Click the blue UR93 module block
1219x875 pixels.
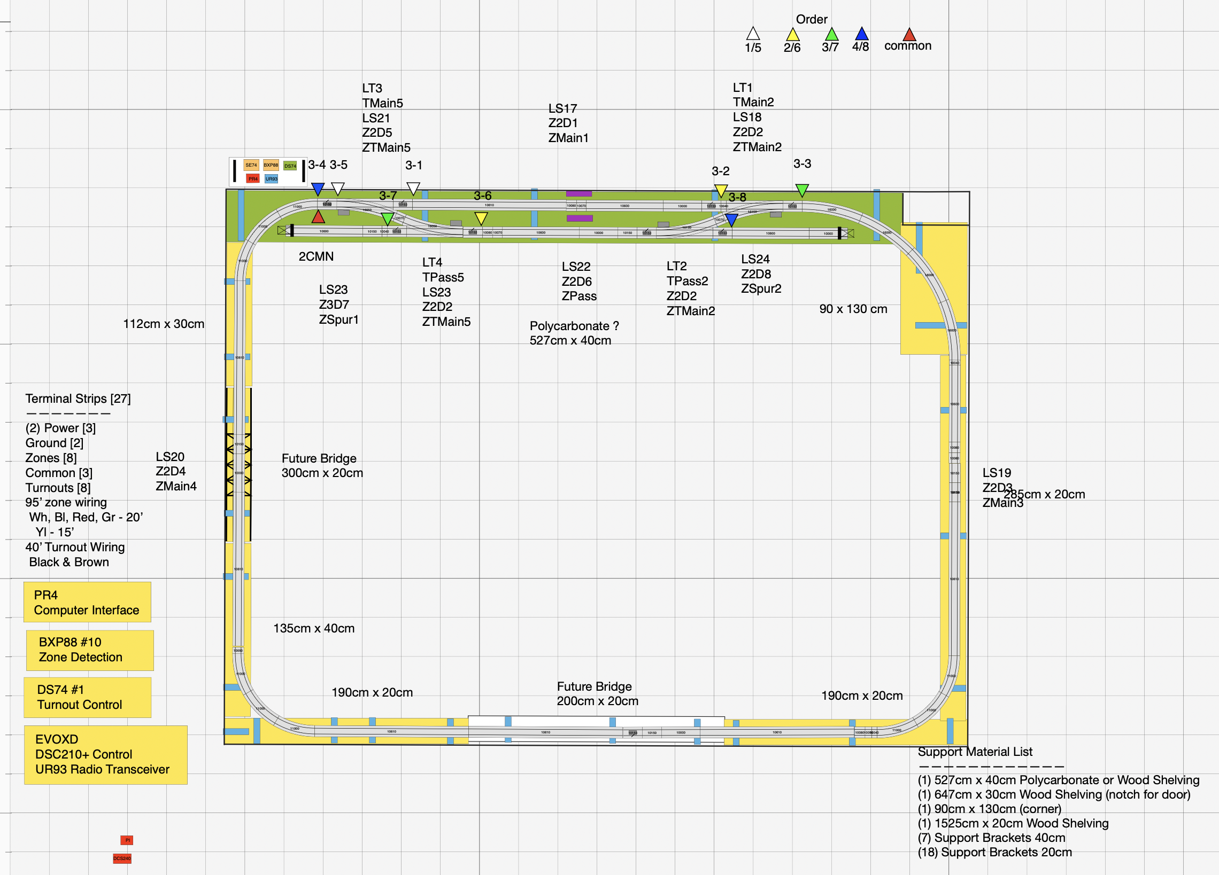pos(272,179)
